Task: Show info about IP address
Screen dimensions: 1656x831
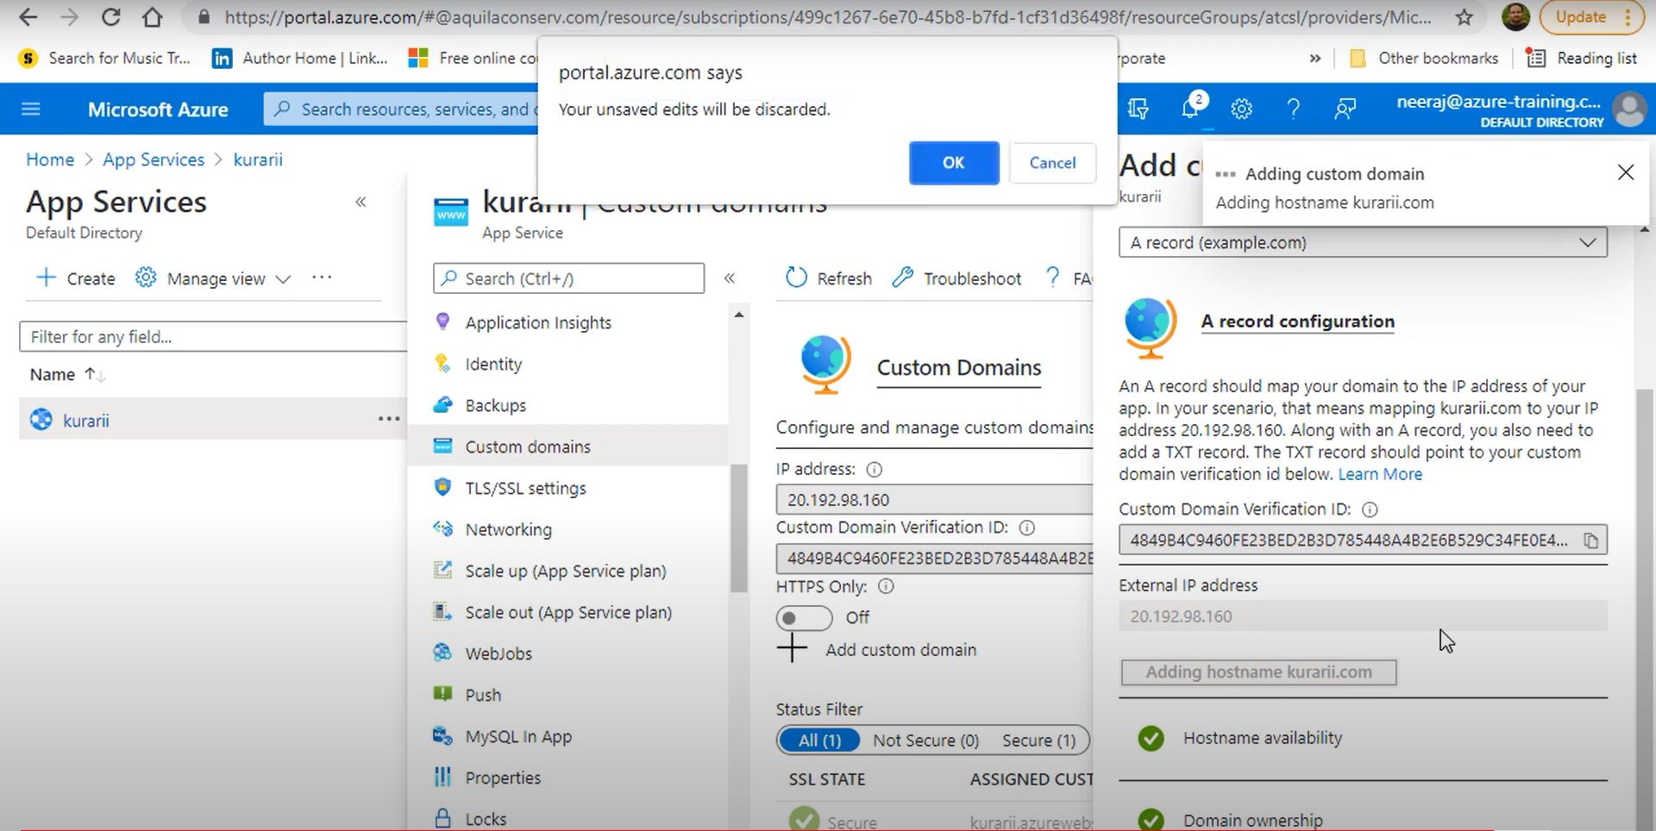Action: coord(874,470)
